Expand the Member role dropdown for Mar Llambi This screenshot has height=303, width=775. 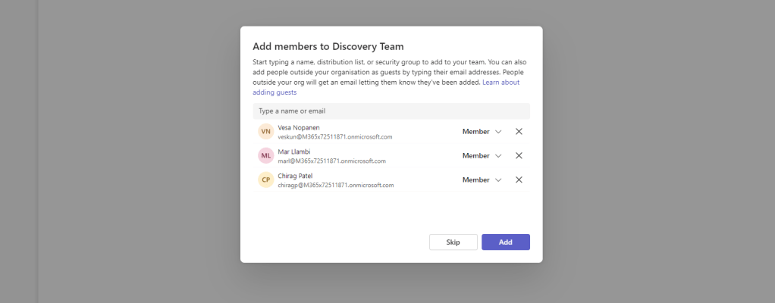482,155
